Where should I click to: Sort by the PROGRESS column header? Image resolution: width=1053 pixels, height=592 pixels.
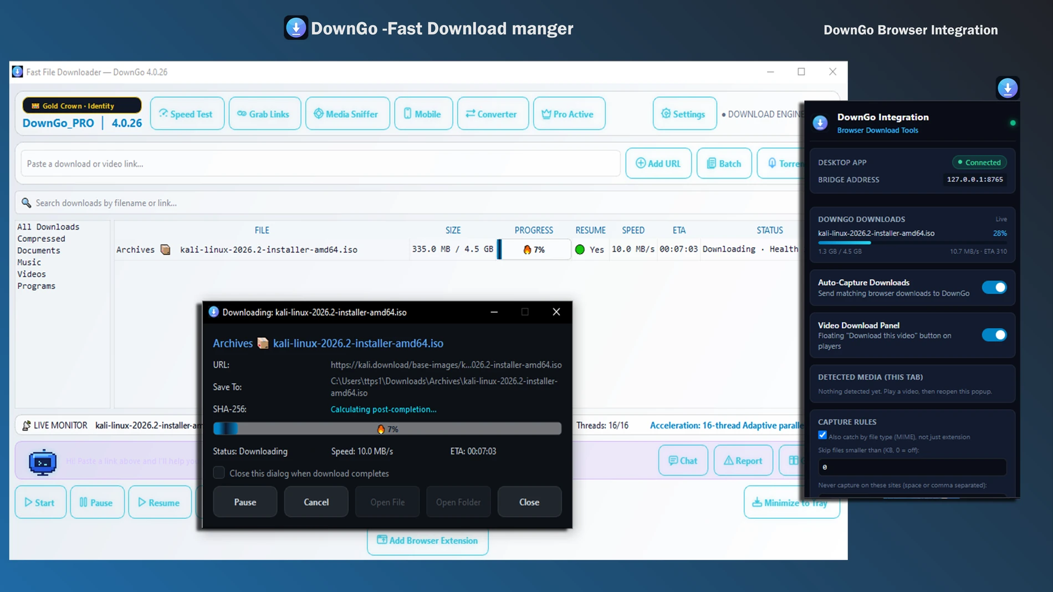point(533,230)
